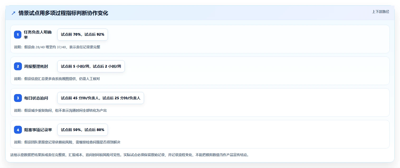
Task: Click the heading 情景试点用多项过程指标判断协作变化
Action: pos(63,13)
